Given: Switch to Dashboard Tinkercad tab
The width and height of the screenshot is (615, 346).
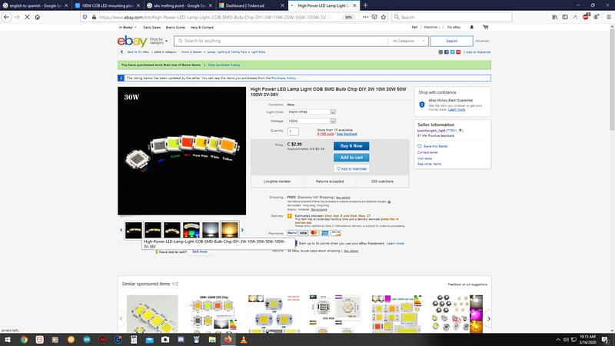Looking at the screenshot, I should 251,5.
